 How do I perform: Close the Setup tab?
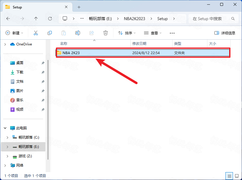click(66, 7)
